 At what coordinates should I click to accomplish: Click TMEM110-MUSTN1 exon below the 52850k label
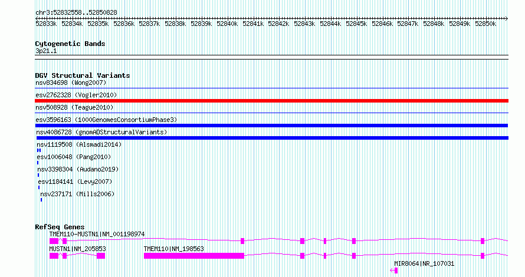click(483, 241)
